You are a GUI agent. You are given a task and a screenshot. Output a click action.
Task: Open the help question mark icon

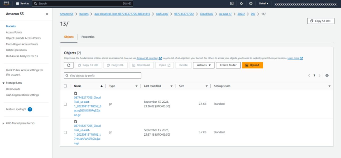coord(251,3)
